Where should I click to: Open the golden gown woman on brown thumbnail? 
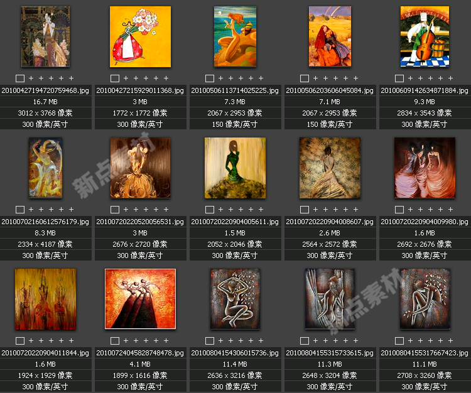point(140,168)
